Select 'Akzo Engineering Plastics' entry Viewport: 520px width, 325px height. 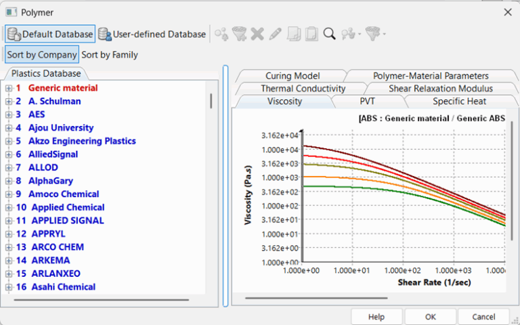pyautogui.click(x=82, y=141)
